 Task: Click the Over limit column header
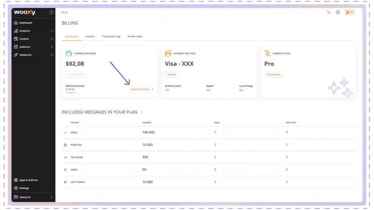coord(291,123)
